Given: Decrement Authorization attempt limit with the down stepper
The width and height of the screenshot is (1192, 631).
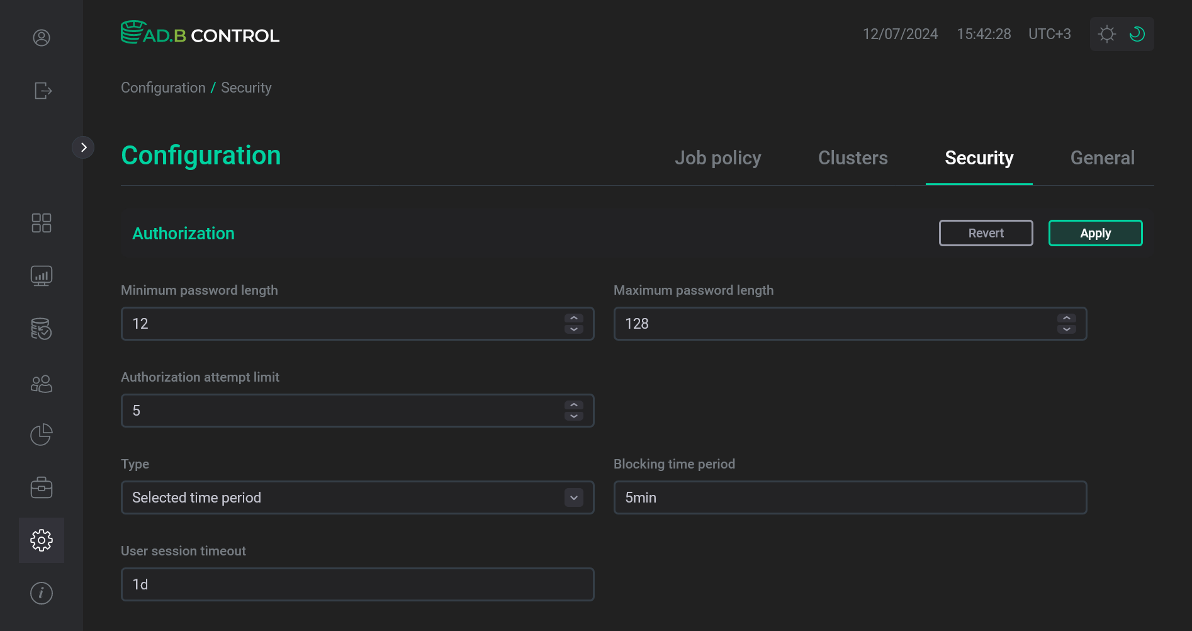Looking at the screenshot, I should pos(573,416).
